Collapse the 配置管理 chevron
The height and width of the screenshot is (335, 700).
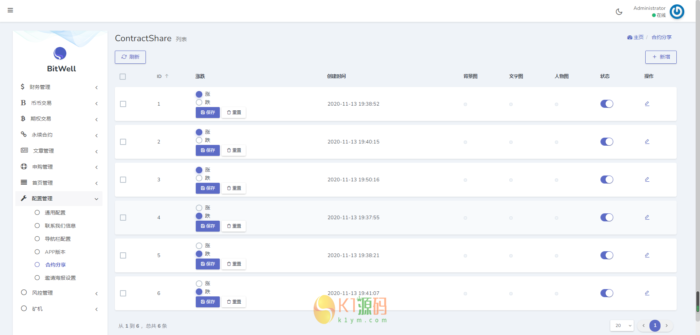pyautogui.click(x=97, y=199)
